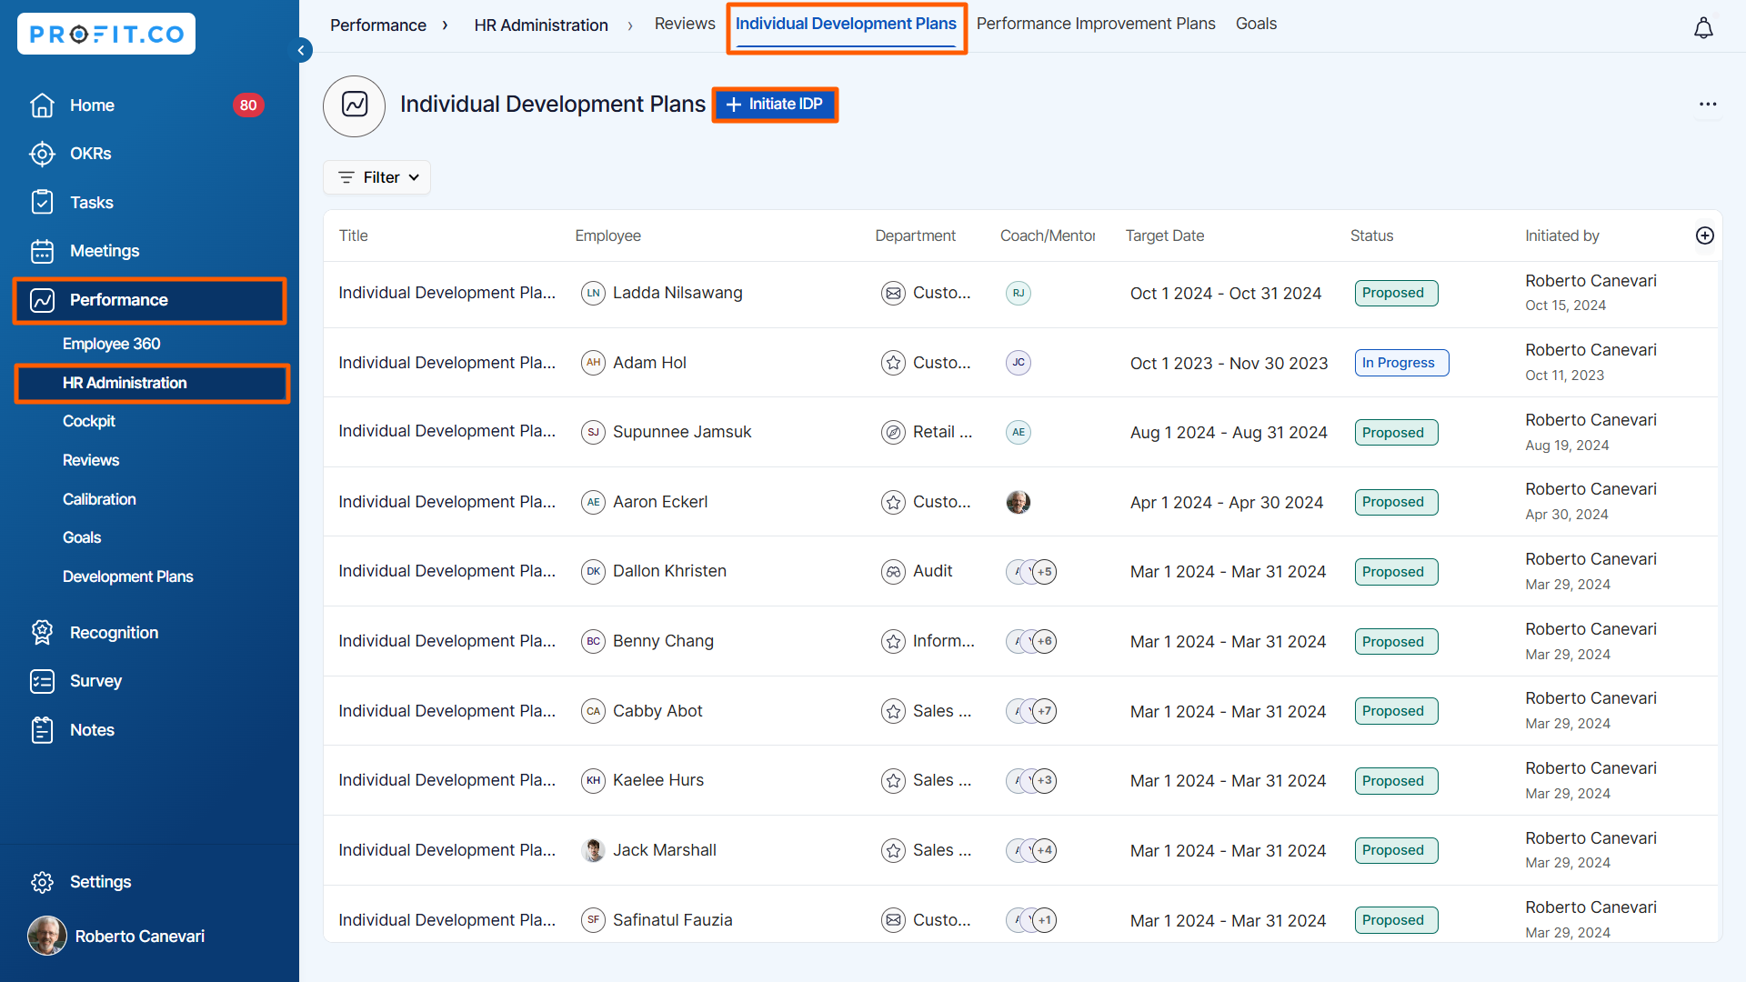This screenshot has height=982, width=1746.
Task: Click the Retail department icon
Action: click(893, 432)
